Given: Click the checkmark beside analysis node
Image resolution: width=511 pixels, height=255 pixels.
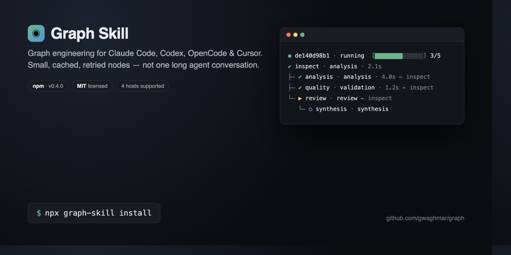Looking at the screenshot, I should (300, 77).
